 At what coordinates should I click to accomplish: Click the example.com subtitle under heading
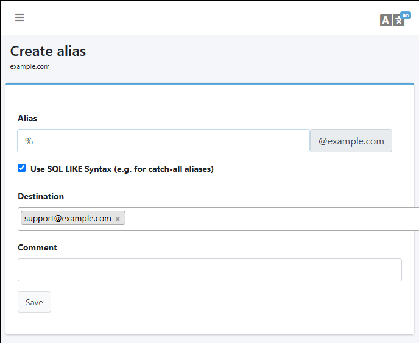point(30,66)
